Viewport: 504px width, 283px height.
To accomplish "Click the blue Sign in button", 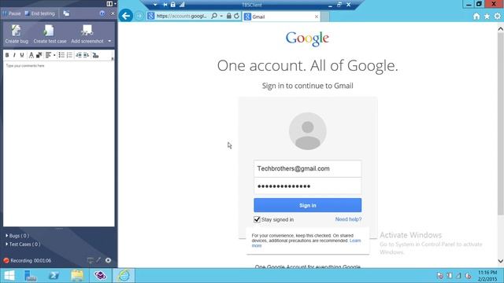I will coord(308,205).
